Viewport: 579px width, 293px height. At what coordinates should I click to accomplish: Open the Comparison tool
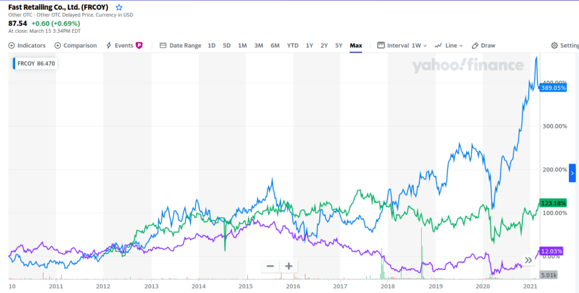[x=76, y=45]
